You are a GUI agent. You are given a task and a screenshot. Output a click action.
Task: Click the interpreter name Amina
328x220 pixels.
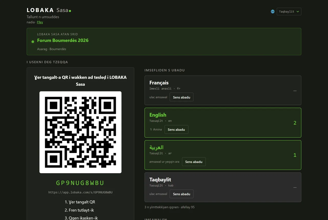[x=157, y=129]
